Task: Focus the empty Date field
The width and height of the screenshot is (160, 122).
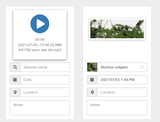Action: click(x=45, y=80)
